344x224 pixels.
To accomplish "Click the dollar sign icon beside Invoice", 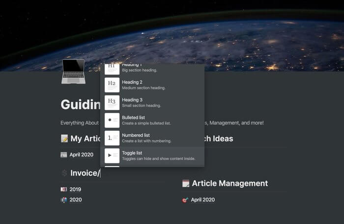I will click(x=64, y=173).
